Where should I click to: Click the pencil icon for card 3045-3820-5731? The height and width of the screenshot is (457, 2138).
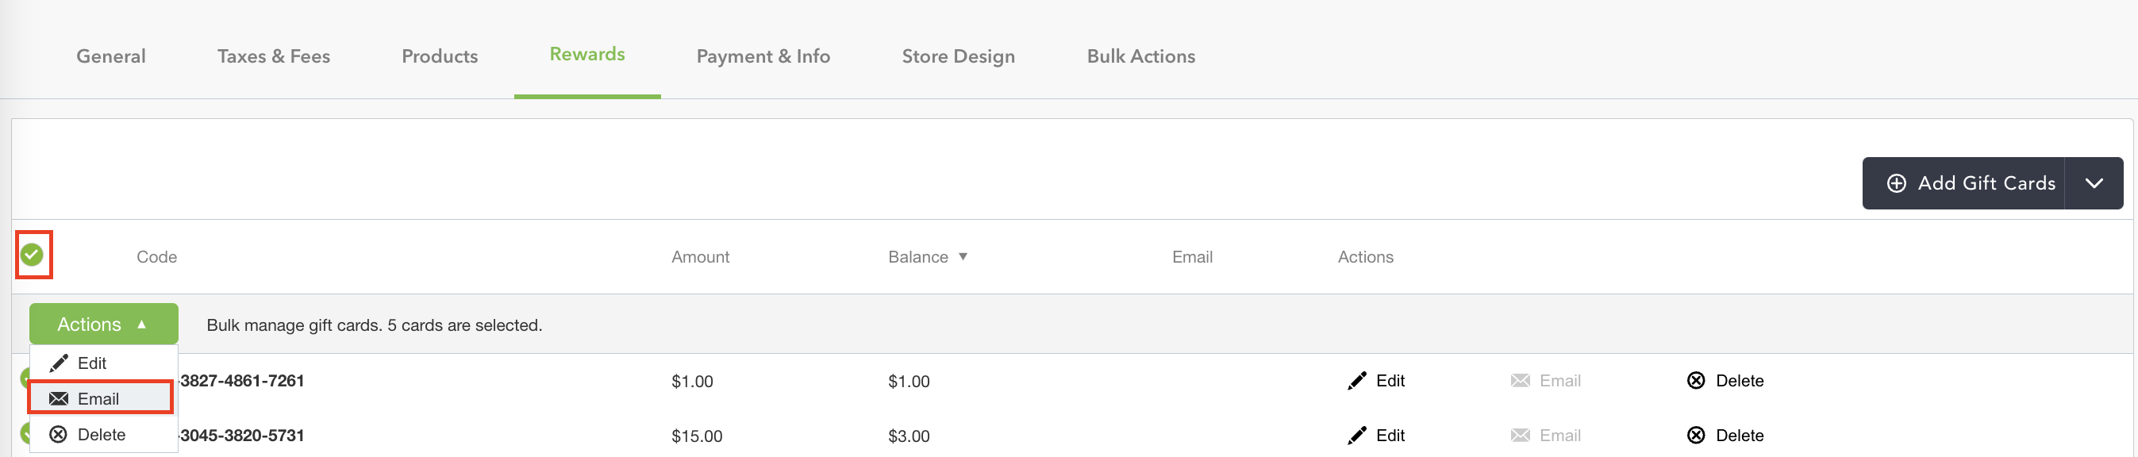point(1356,436)
